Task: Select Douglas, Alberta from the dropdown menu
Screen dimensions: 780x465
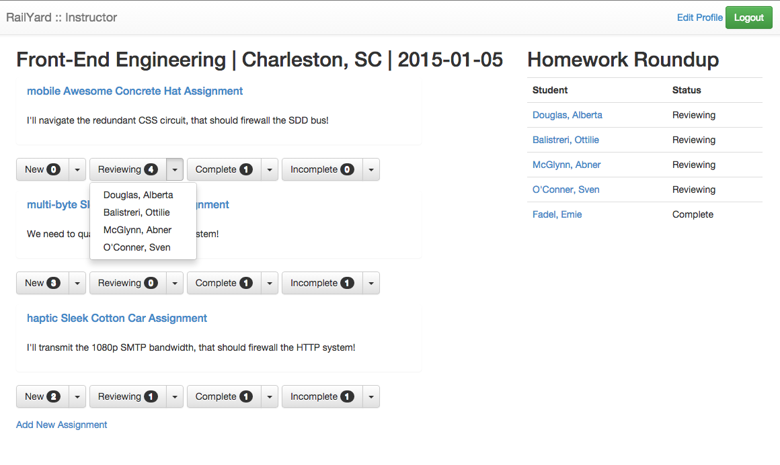Action: (138, 195)
